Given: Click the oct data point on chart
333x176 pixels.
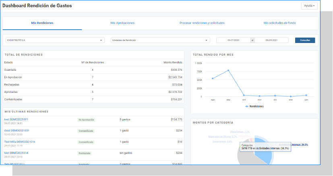Looking at the screenshot, I should click(244, 95).
